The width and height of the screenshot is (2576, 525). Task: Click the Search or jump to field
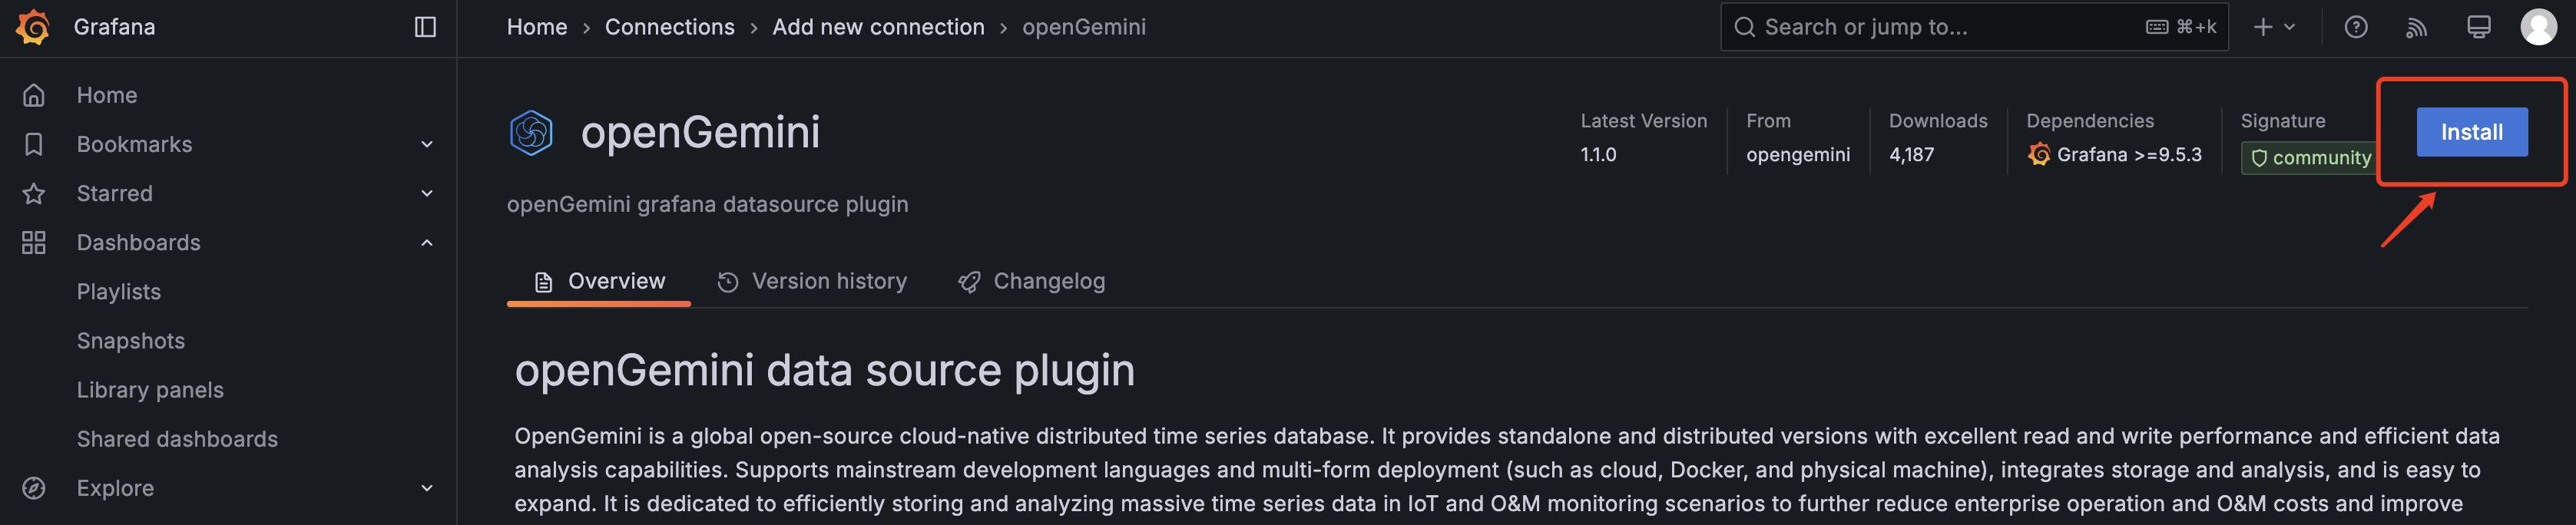[1973, 27]
